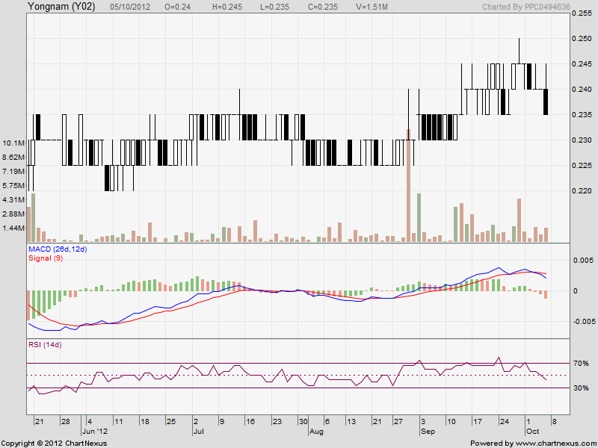Click the 30 date axis label
Screen dimensions: 598x448
[x=303, y=422]
